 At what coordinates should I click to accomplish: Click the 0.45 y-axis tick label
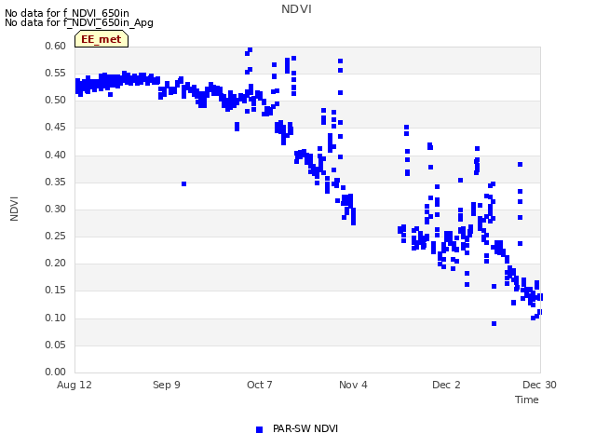pos(56,128)
